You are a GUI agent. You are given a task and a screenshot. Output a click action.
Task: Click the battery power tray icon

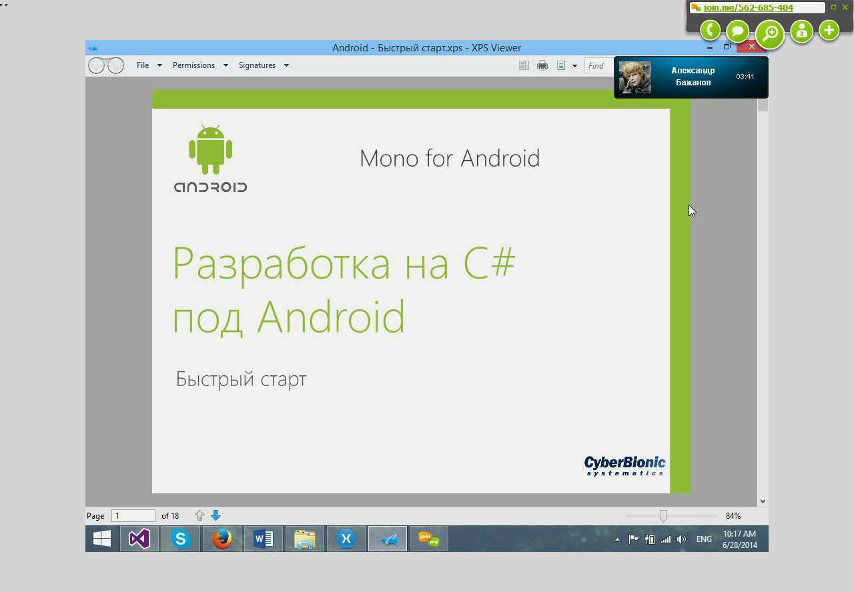click(x=650, y=539)
